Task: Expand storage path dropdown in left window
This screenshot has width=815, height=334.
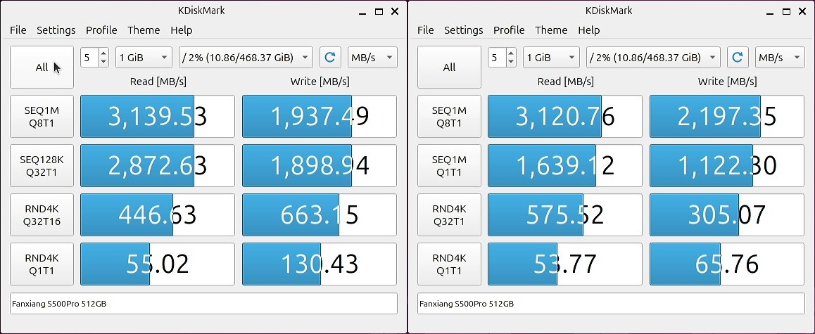Action: coord(246,58)
